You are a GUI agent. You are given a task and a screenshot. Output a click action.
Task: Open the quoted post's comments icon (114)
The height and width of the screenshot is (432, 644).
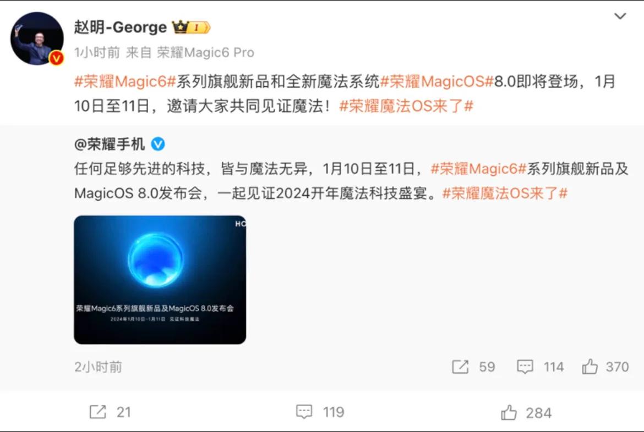tap(525, 367)
